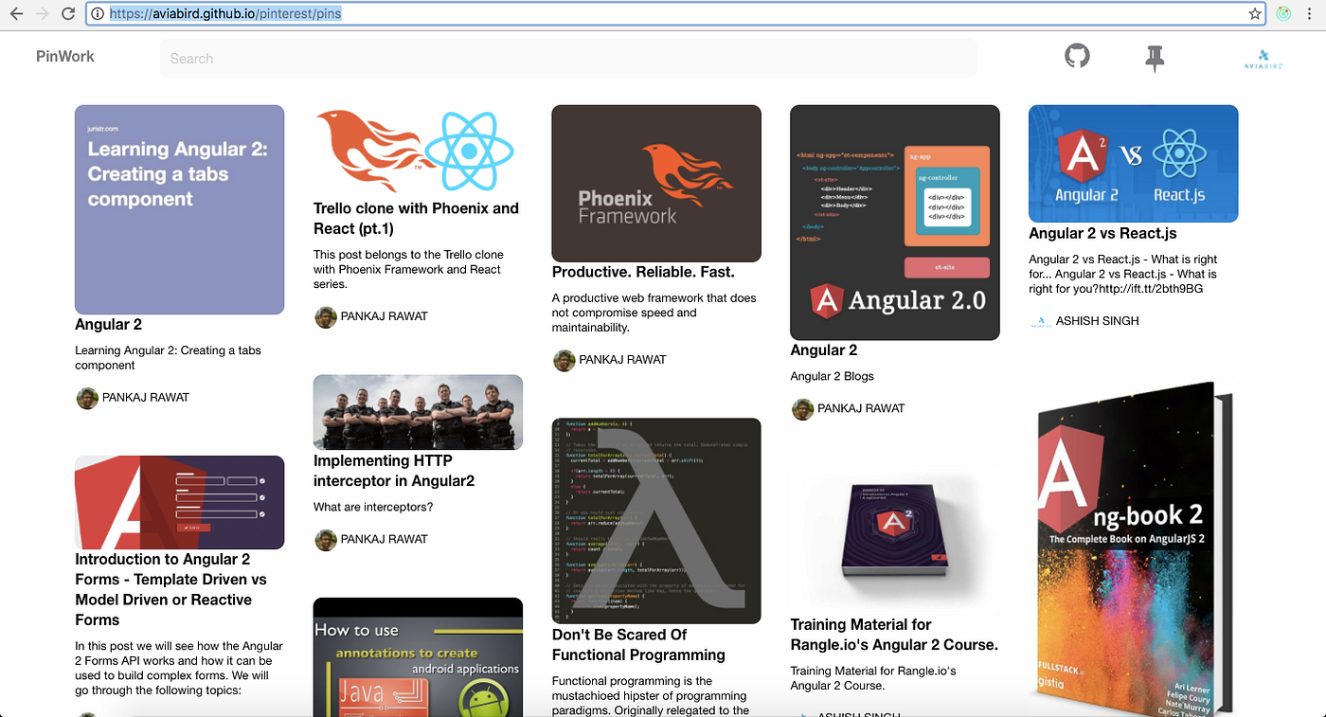Open Chrome's three-dot menu

pos(1309,13)
